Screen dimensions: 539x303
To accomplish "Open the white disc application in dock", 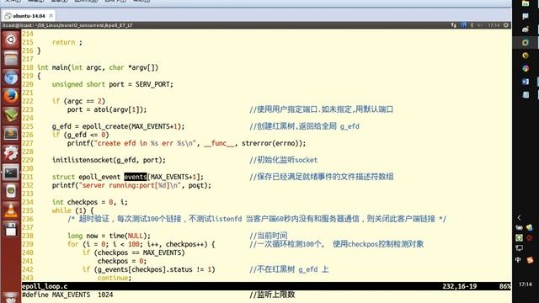I will point(11,191).
